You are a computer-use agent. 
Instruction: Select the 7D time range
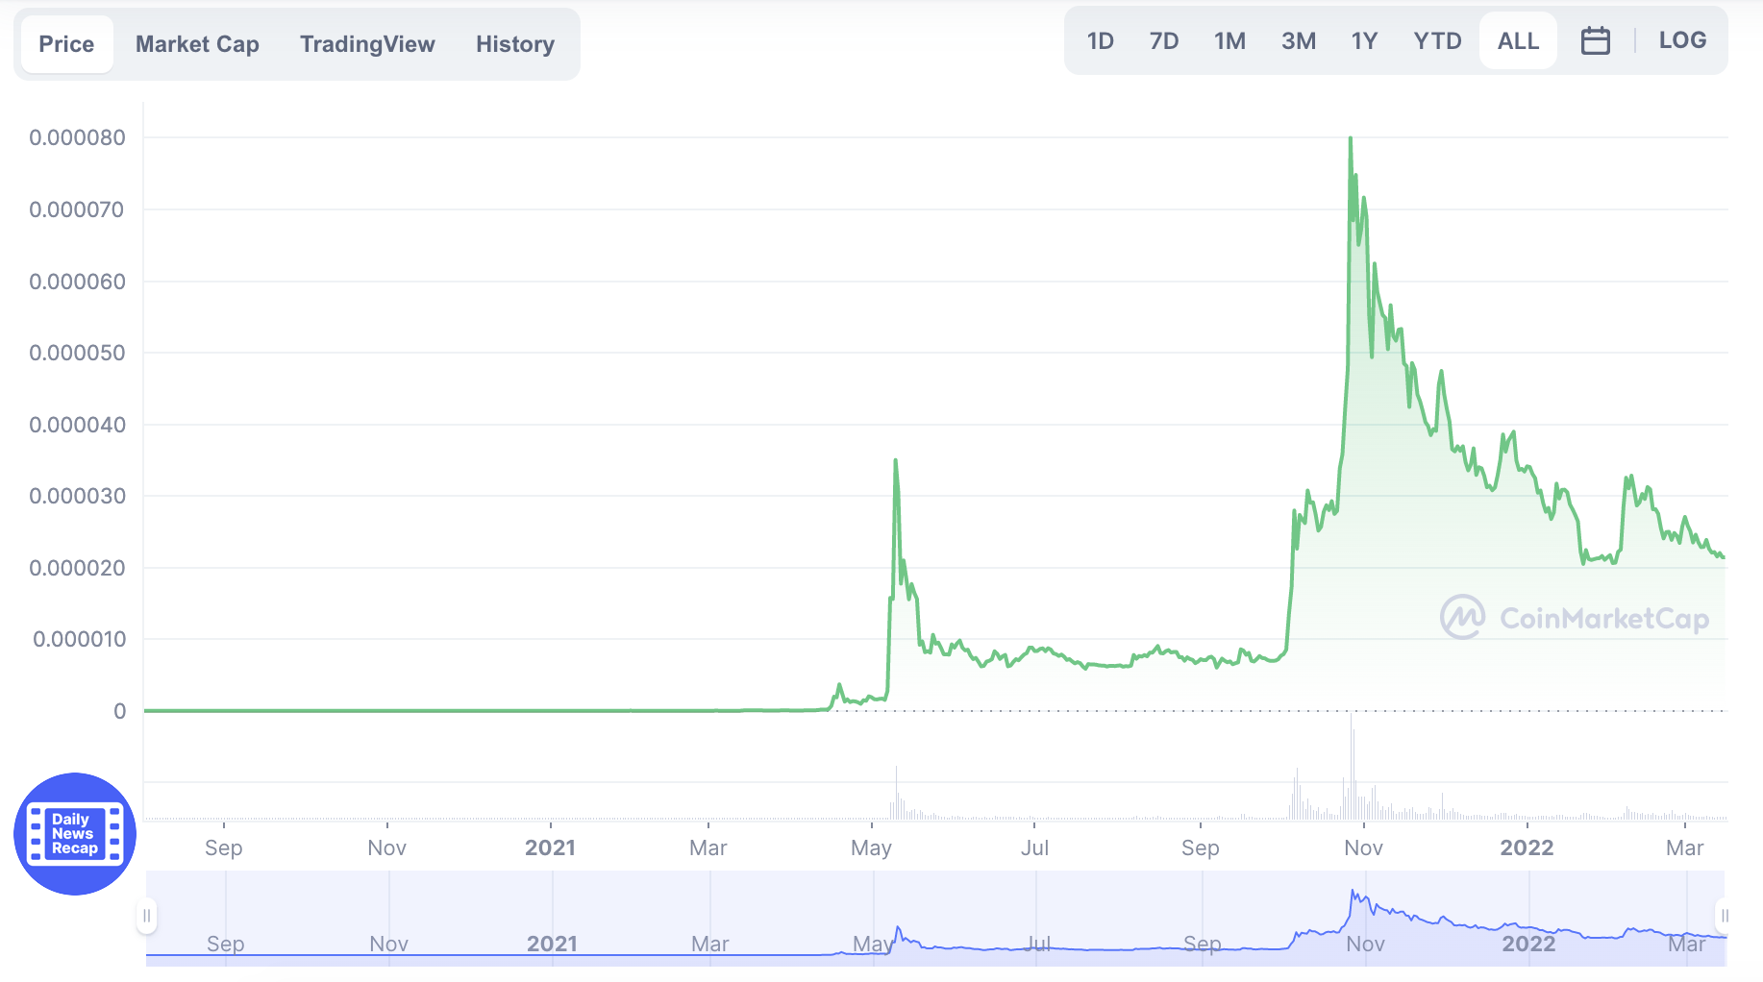click(1164, 40)
